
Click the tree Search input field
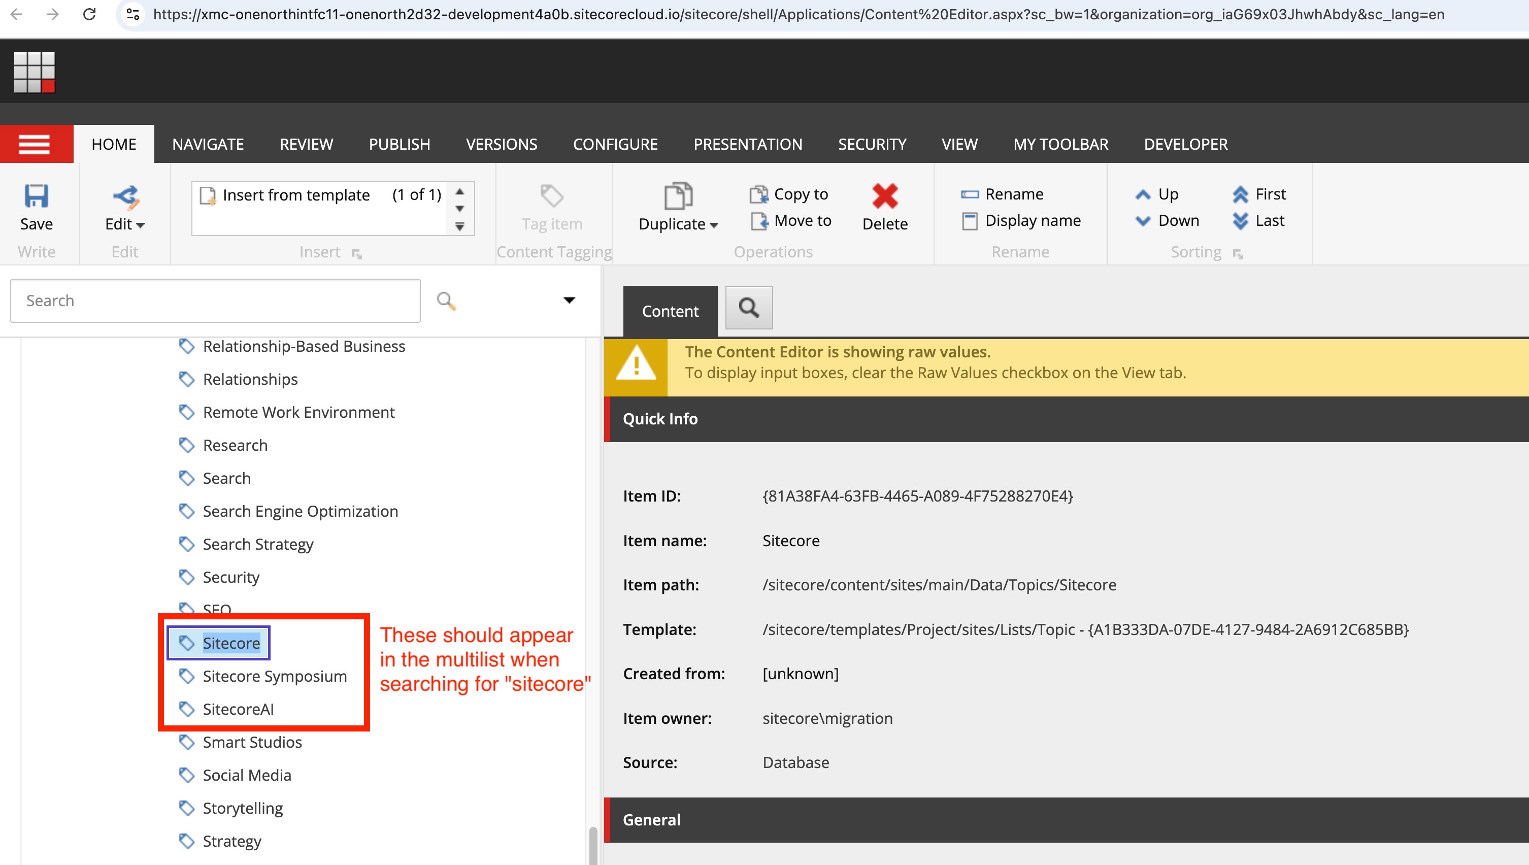[x=216, y=301]
